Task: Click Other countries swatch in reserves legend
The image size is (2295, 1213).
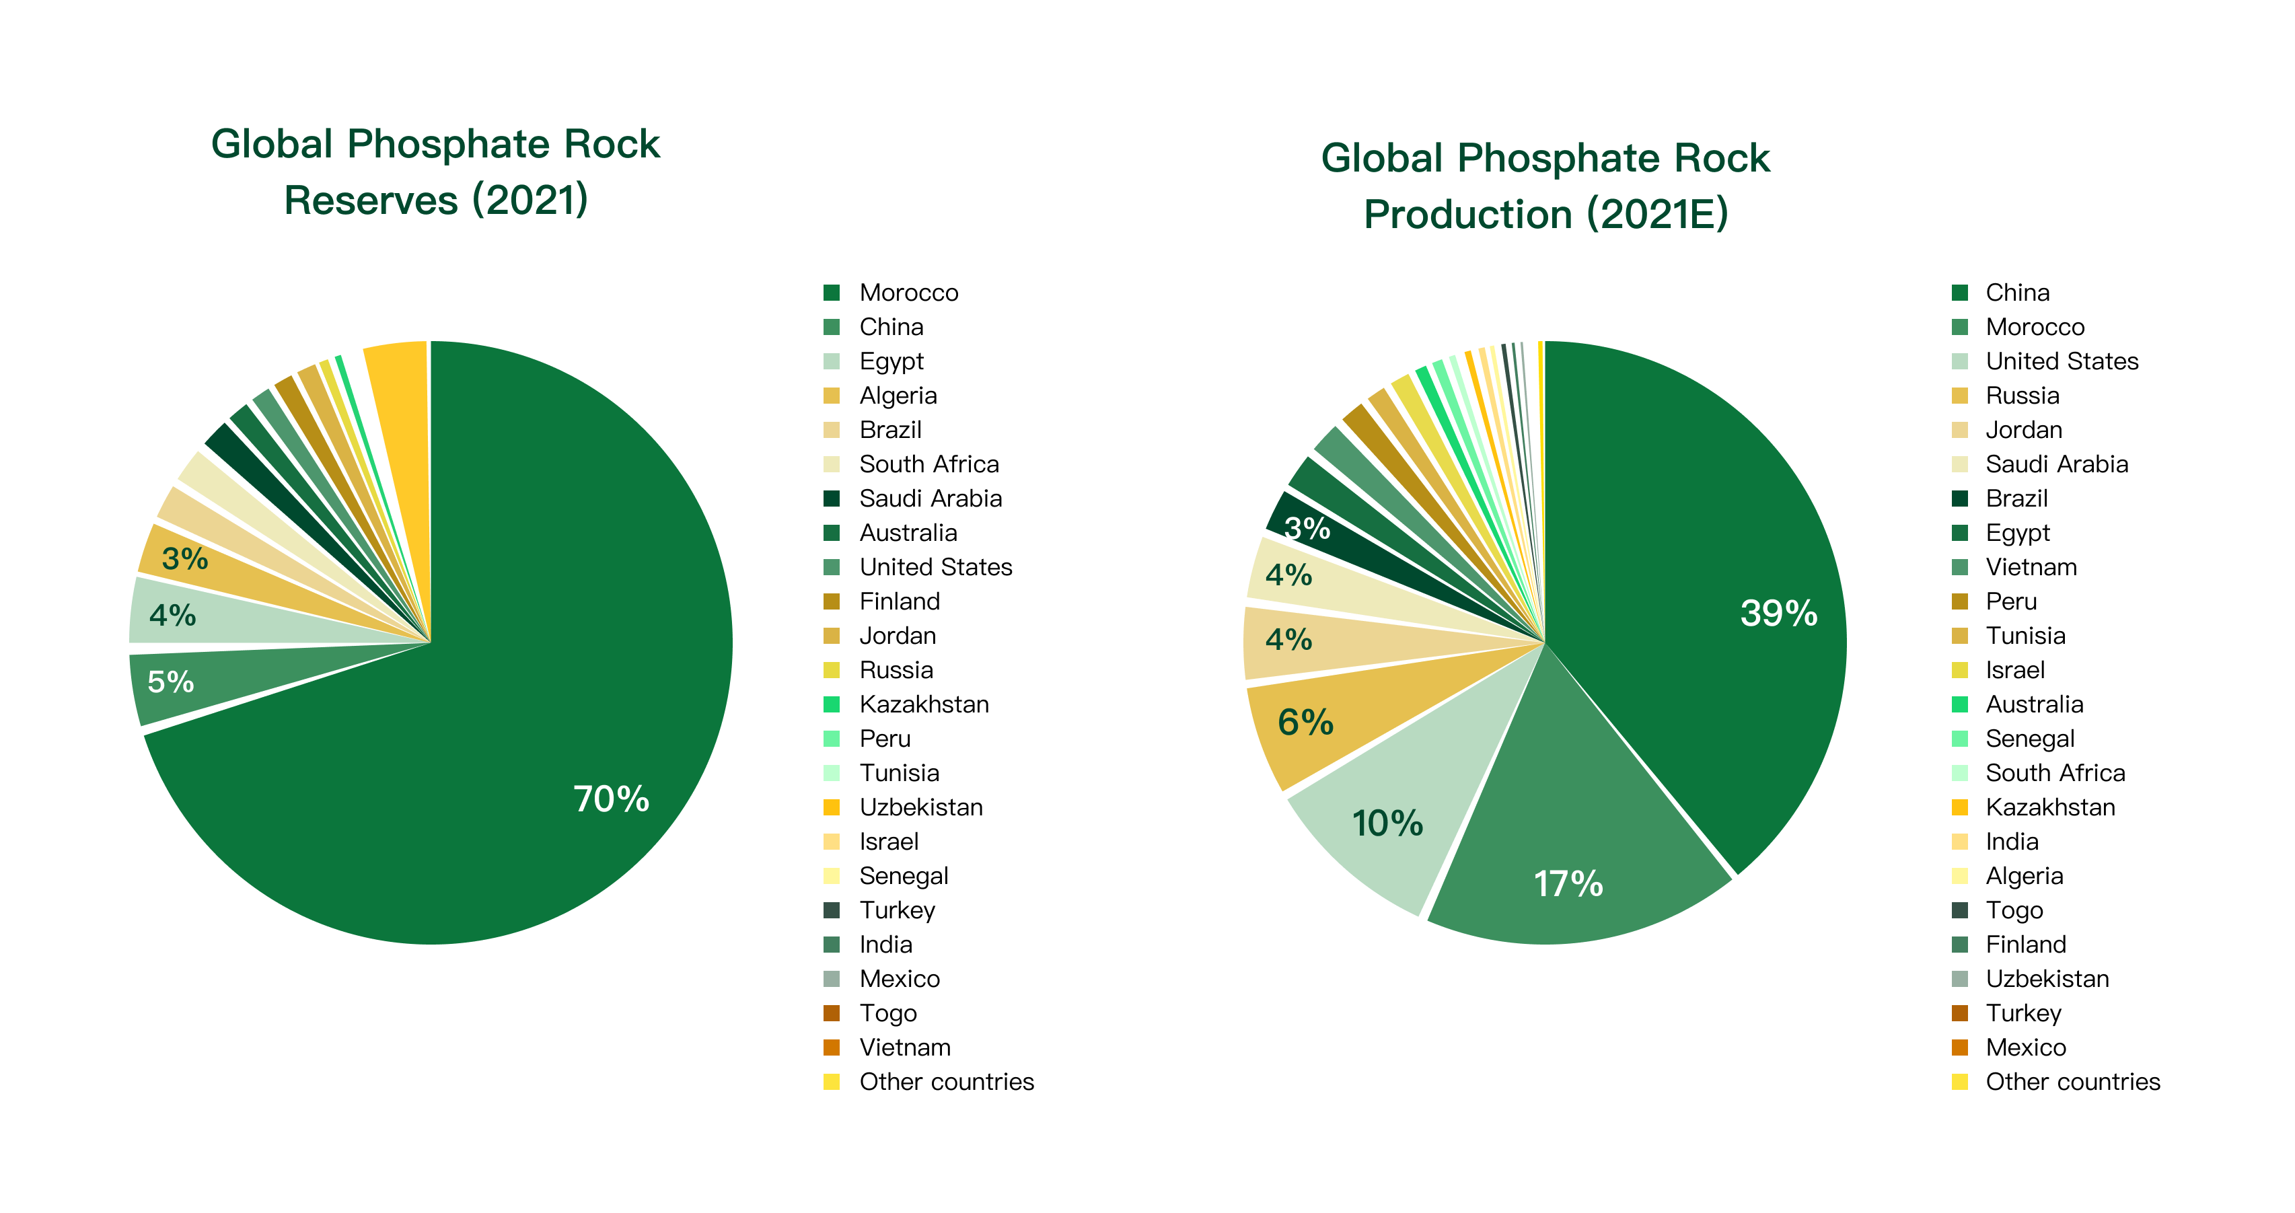Action: click(x=831, y=1082)
